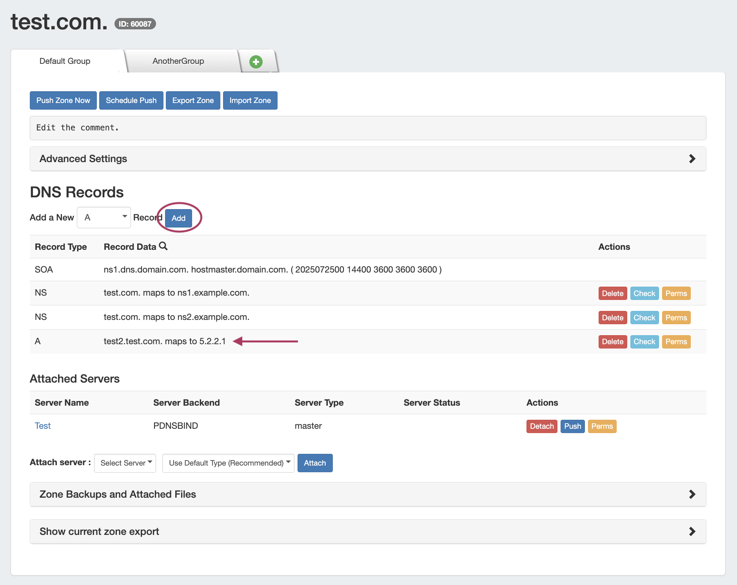Click the Record Data search magnifier icon

pyautogui.click(x=163, y=246)
